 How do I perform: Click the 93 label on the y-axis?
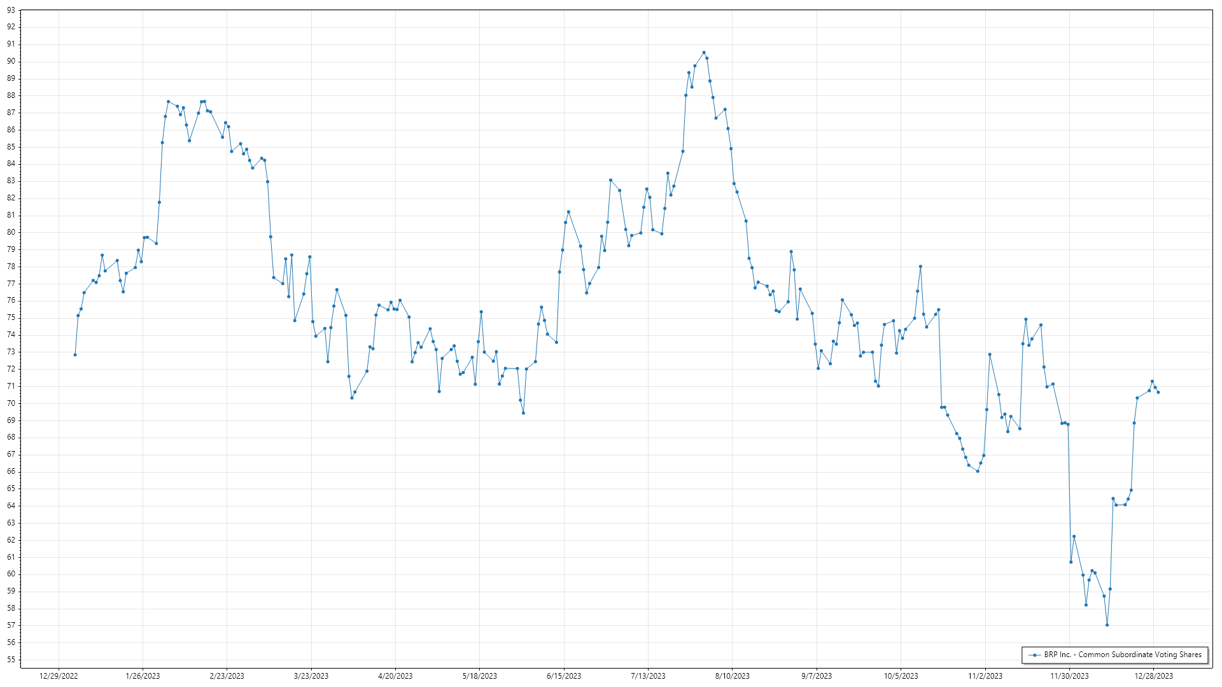(11, 10)
